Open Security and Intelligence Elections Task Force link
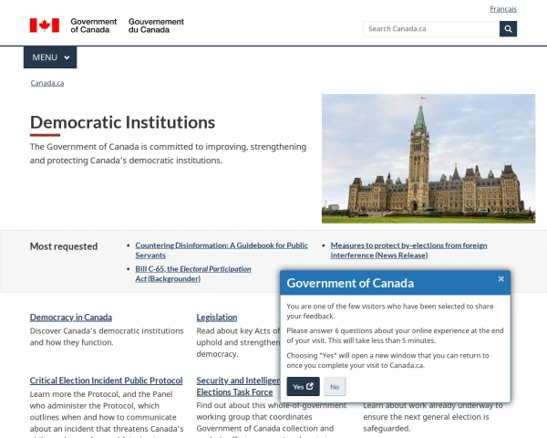547x438 pixels. point(238,386)
